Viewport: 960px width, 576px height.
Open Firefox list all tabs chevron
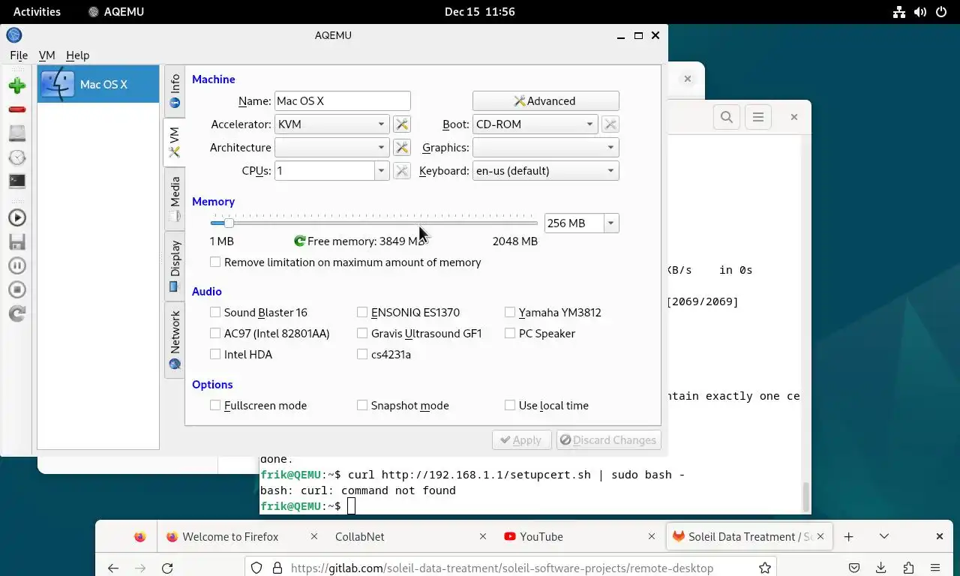coord(884,536)
